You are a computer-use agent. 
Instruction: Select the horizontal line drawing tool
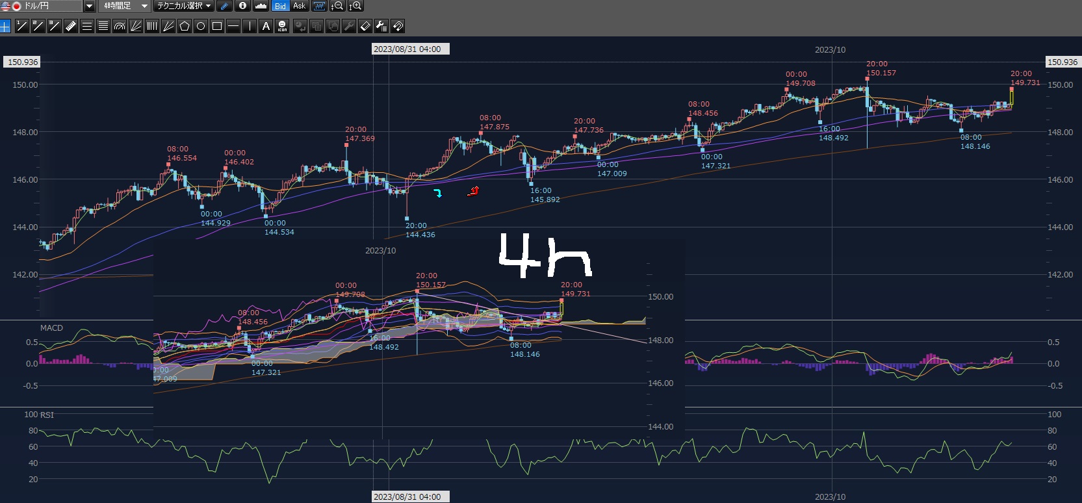click(233, 26)
